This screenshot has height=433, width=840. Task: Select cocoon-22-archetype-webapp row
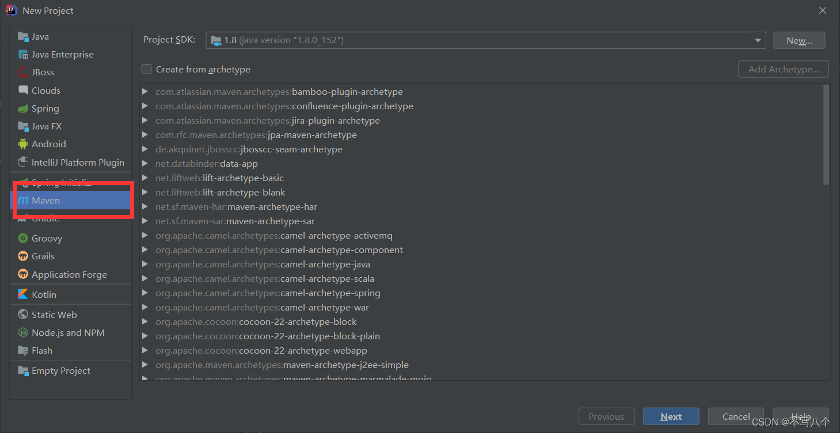[481, 351]
